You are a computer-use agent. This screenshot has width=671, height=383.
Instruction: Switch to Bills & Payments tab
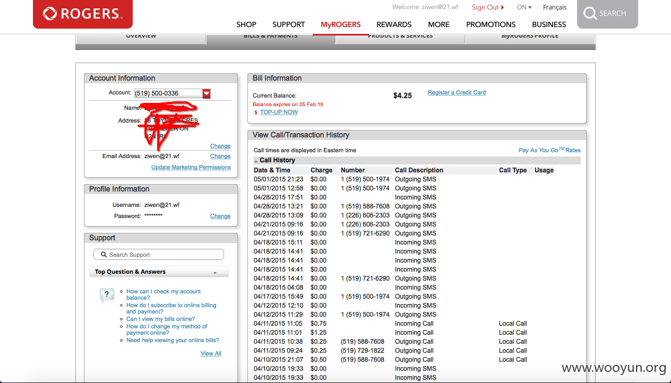(x=271, y=38)
